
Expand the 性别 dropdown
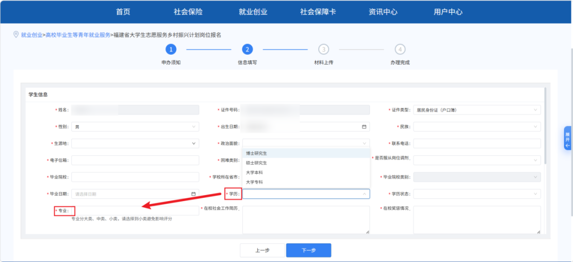pyautogui.click(x=135, y=127)
